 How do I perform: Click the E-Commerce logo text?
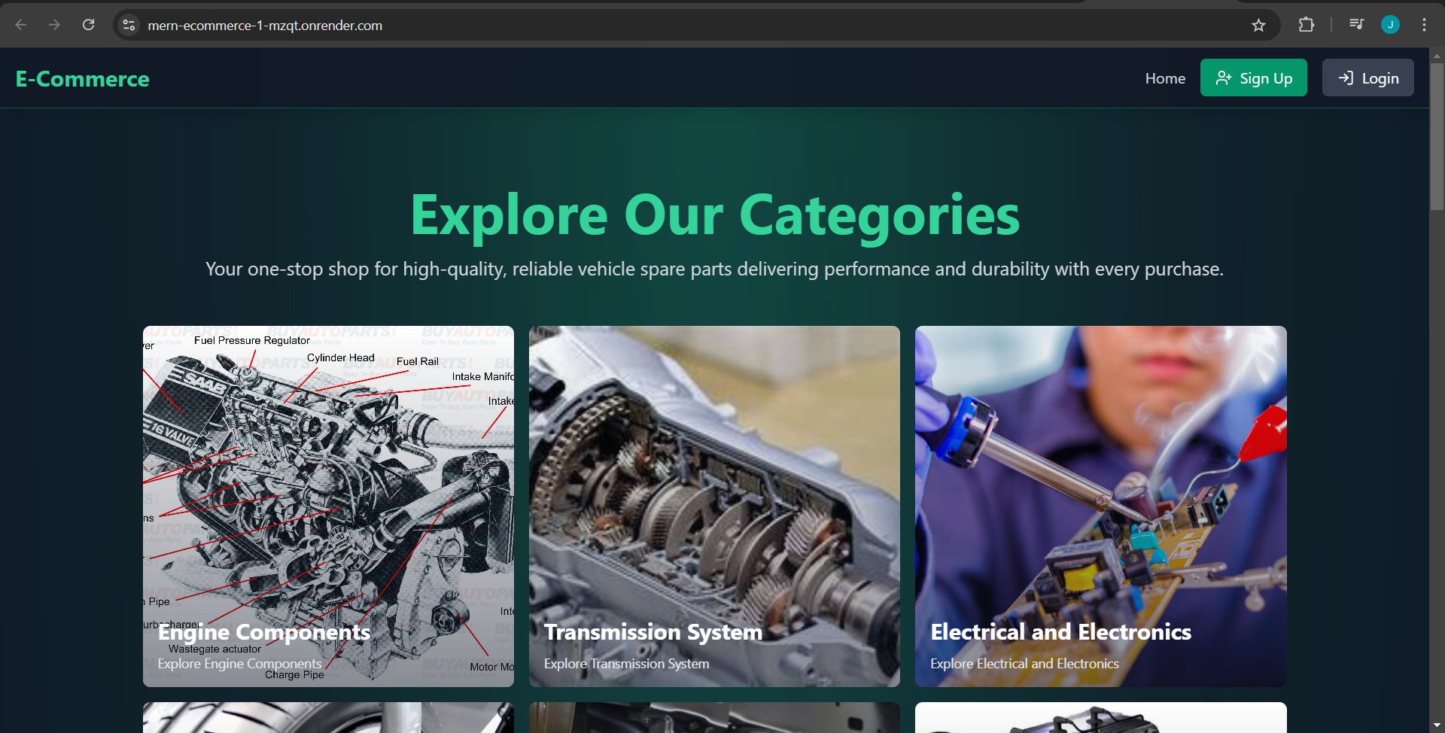[83, 79]
